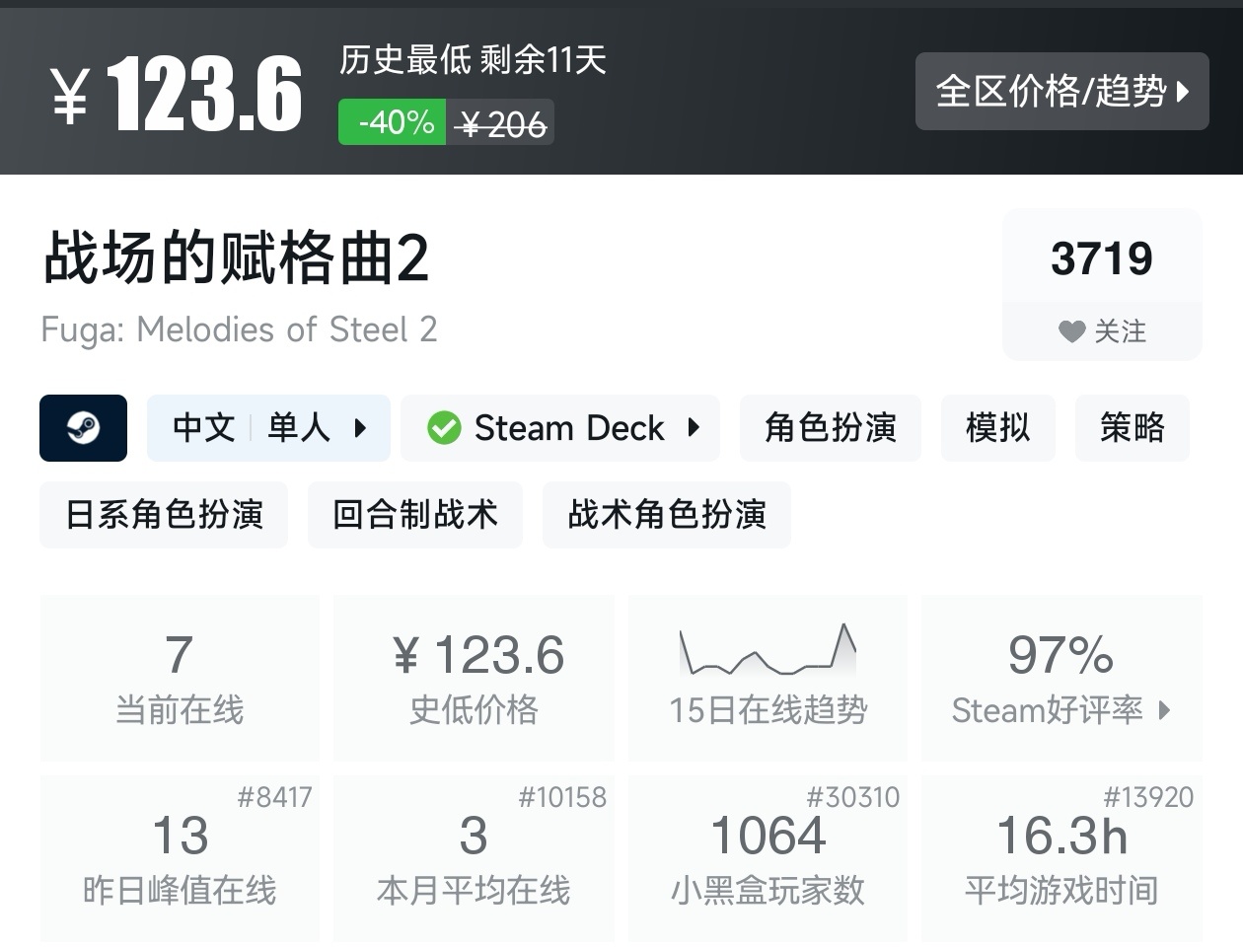Select the 回合制战术 tag
The image size is (1243, 949).
pos(415,515)
